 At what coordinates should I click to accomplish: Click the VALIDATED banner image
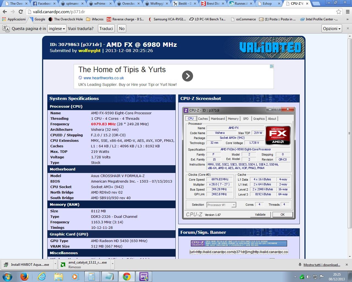coord(270,47)
